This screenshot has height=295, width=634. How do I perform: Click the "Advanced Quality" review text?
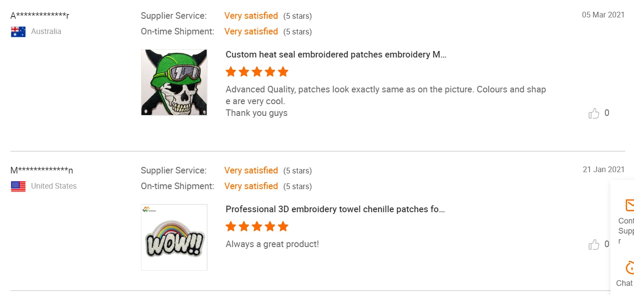386,89
